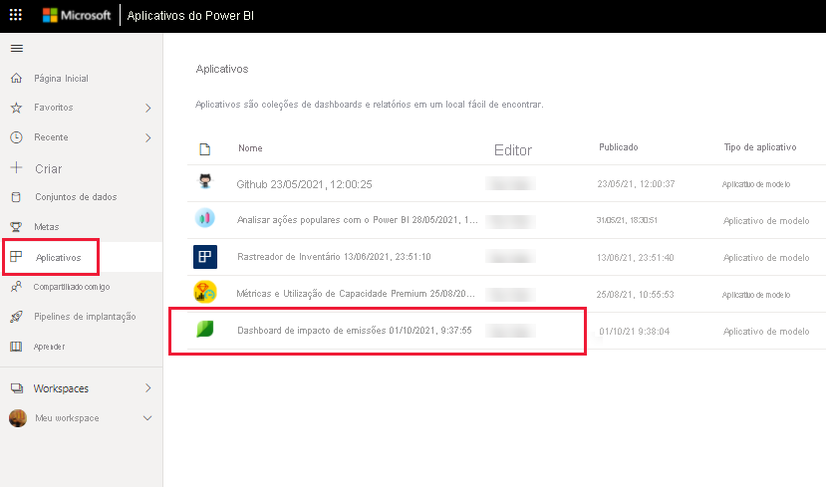
Task: Click published date 01/10/21 9:38:04
Action: (635, 332)
